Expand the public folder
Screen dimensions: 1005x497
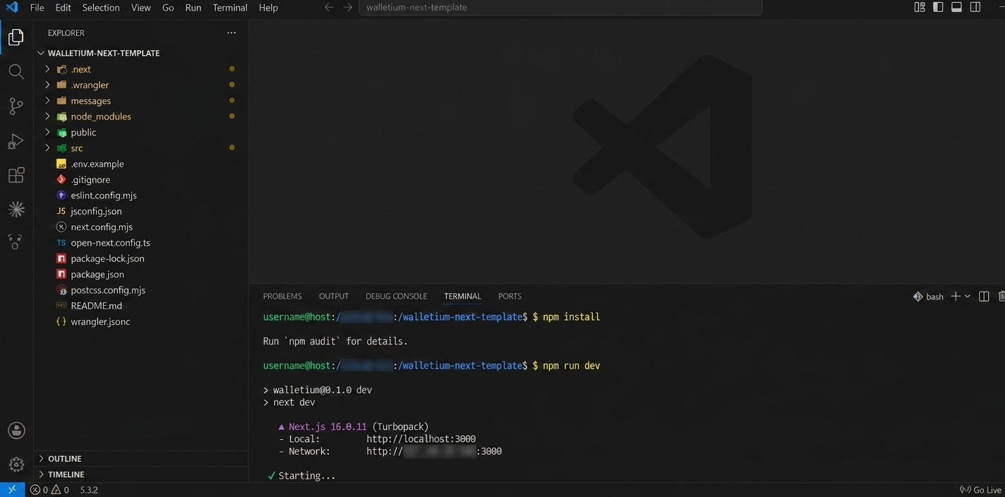pos(141,132)
